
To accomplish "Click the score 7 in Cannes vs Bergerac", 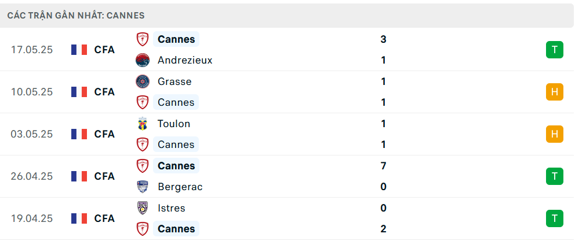I will 383,166.
